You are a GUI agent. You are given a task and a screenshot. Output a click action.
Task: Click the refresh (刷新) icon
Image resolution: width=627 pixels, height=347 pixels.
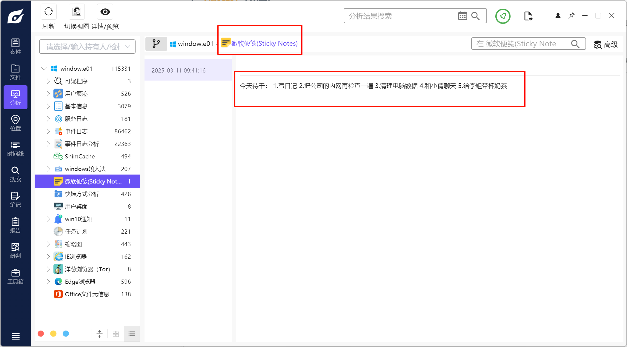49,12
